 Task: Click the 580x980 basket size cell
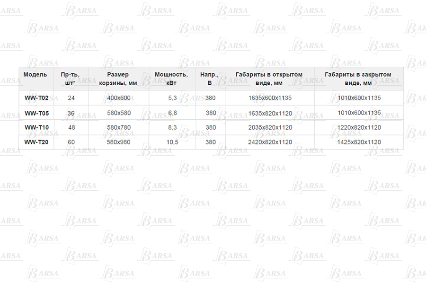pyautogui.click(x=119, y=142)
